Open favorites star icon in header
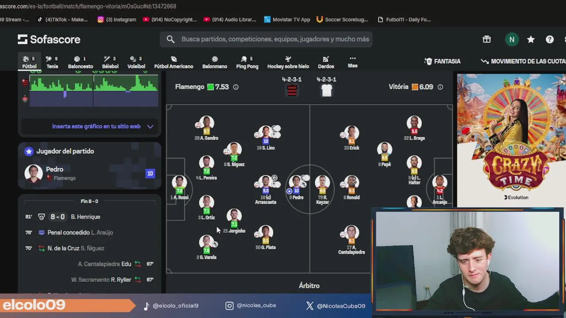The height and width of the screenshot is (318, 566). click(x=531, y=39)
